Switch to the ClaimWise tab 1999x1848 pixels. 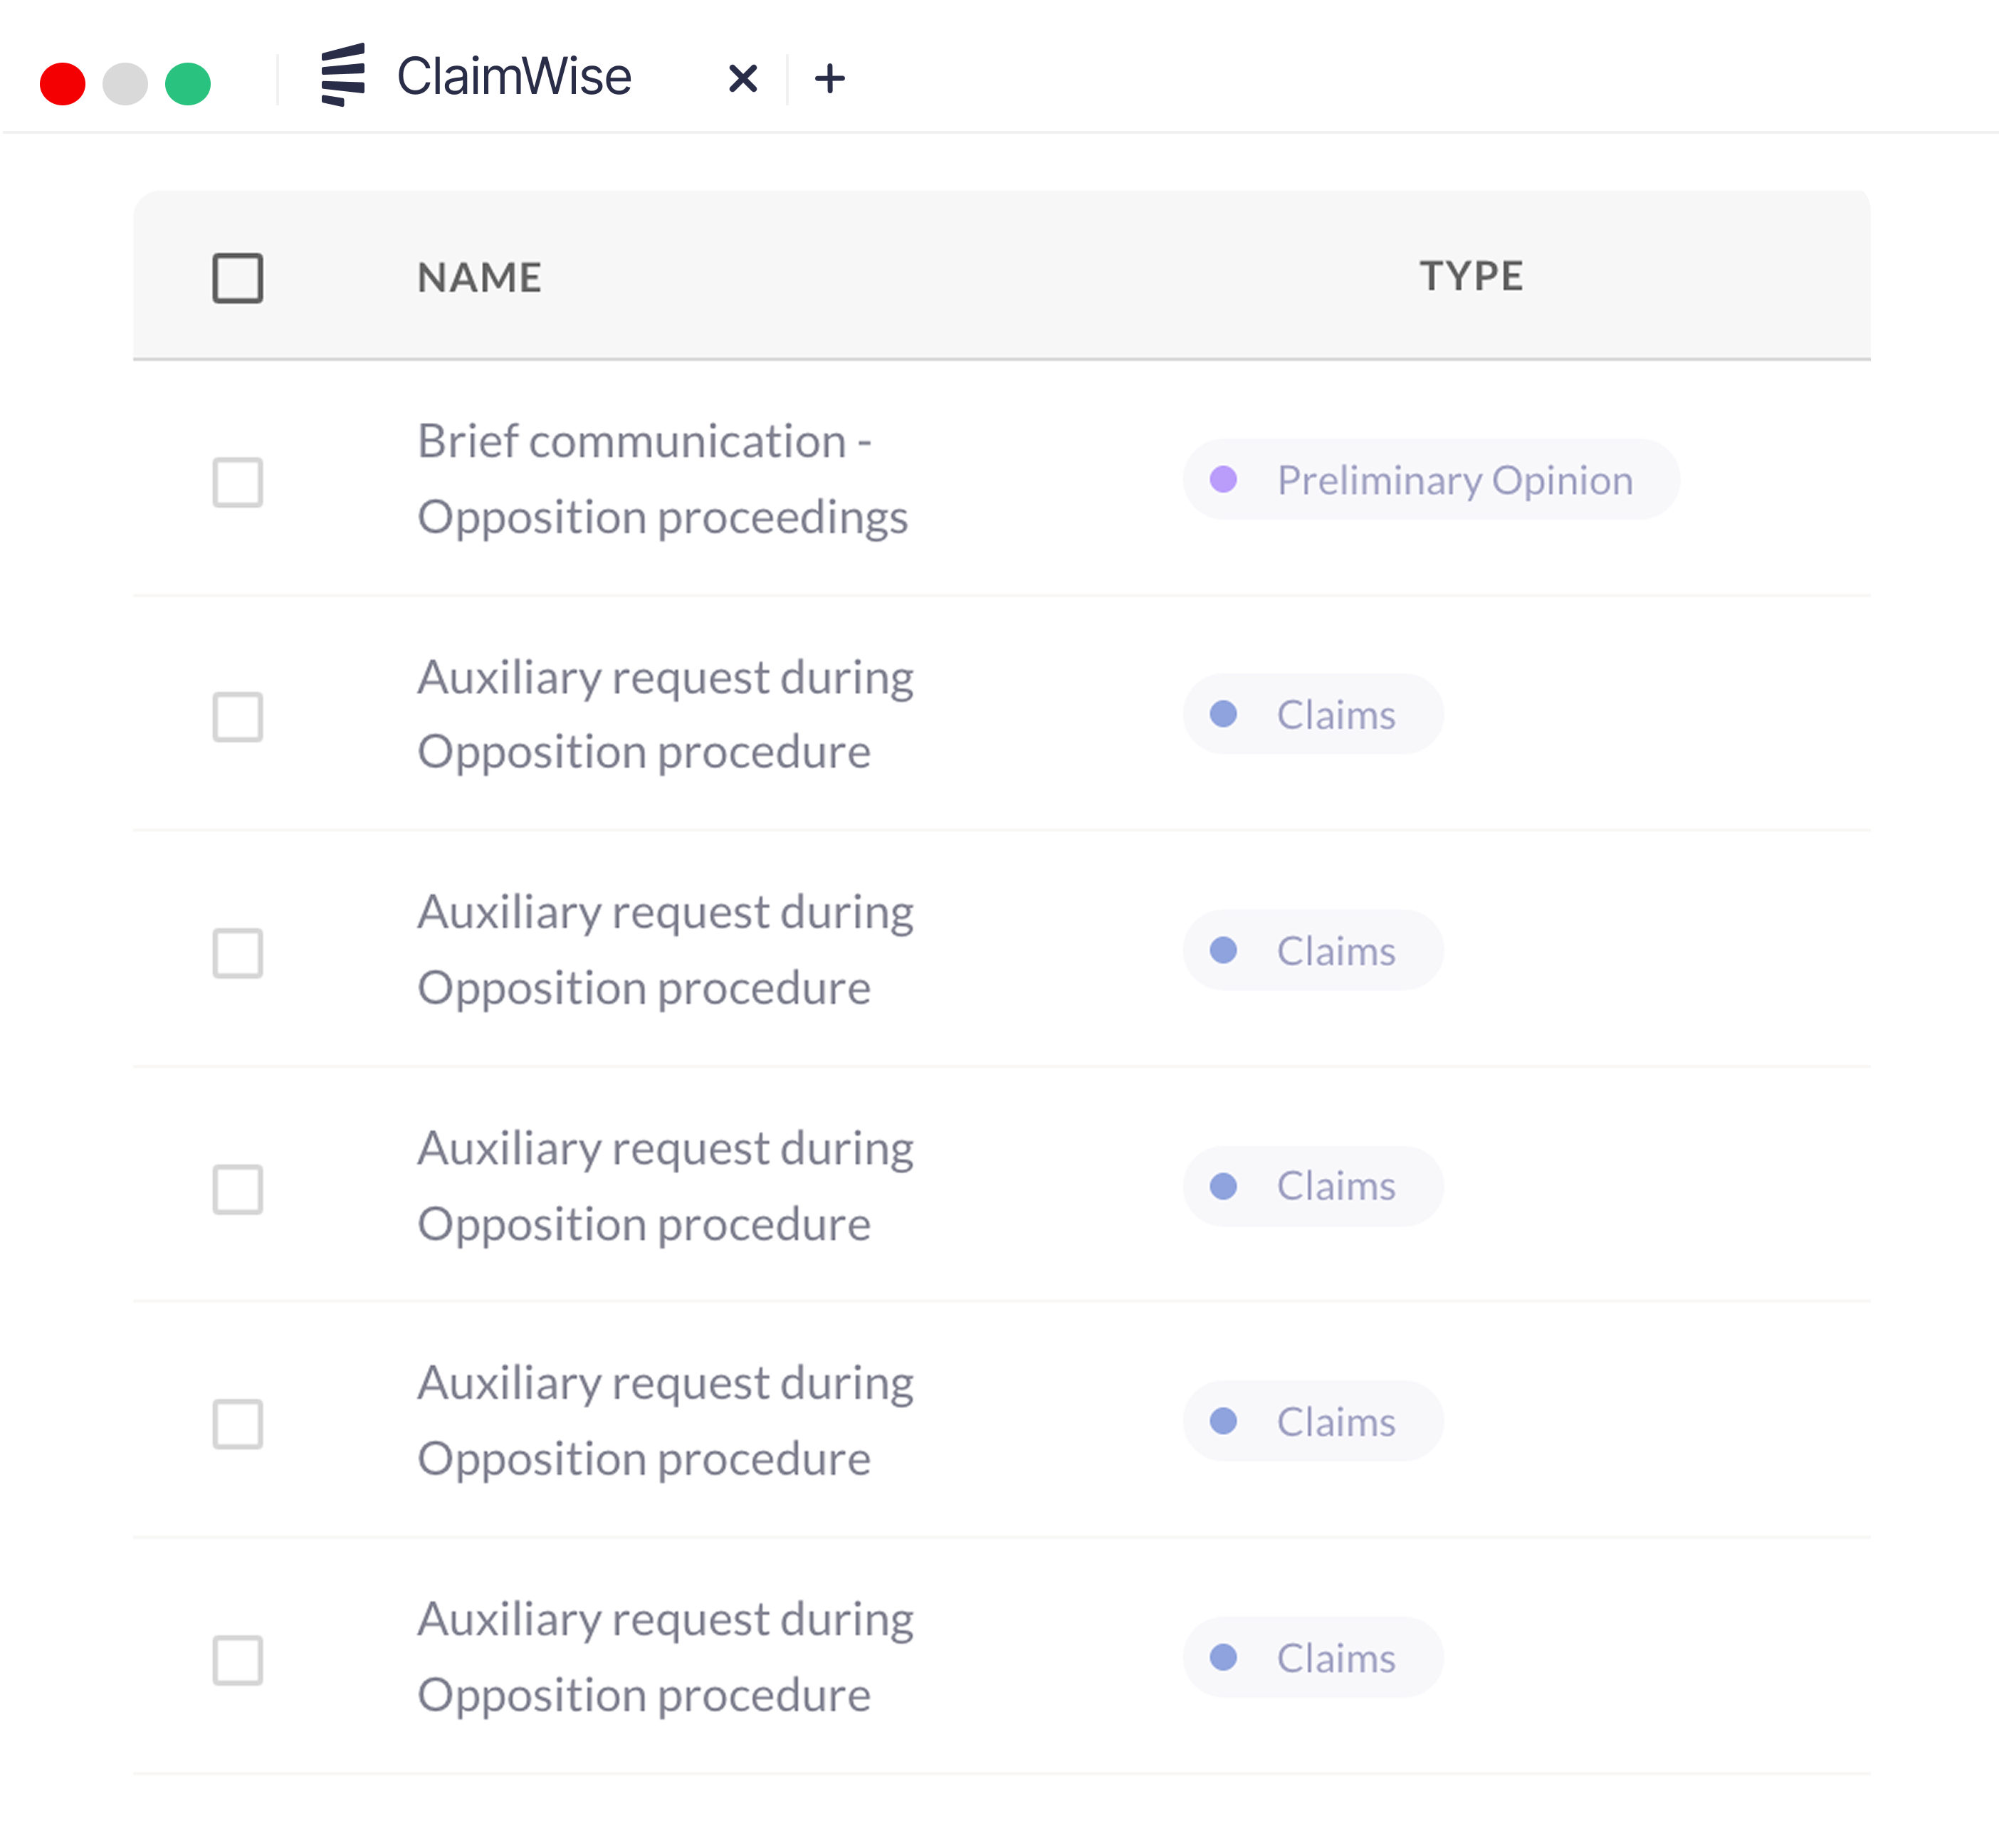tap(513, 77)
